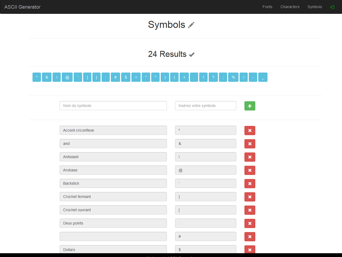Screen dimensions: 342x257
Task: Focus the 'Nom du symbole' input
Action: pyautogui.click(x=113, y=106)
